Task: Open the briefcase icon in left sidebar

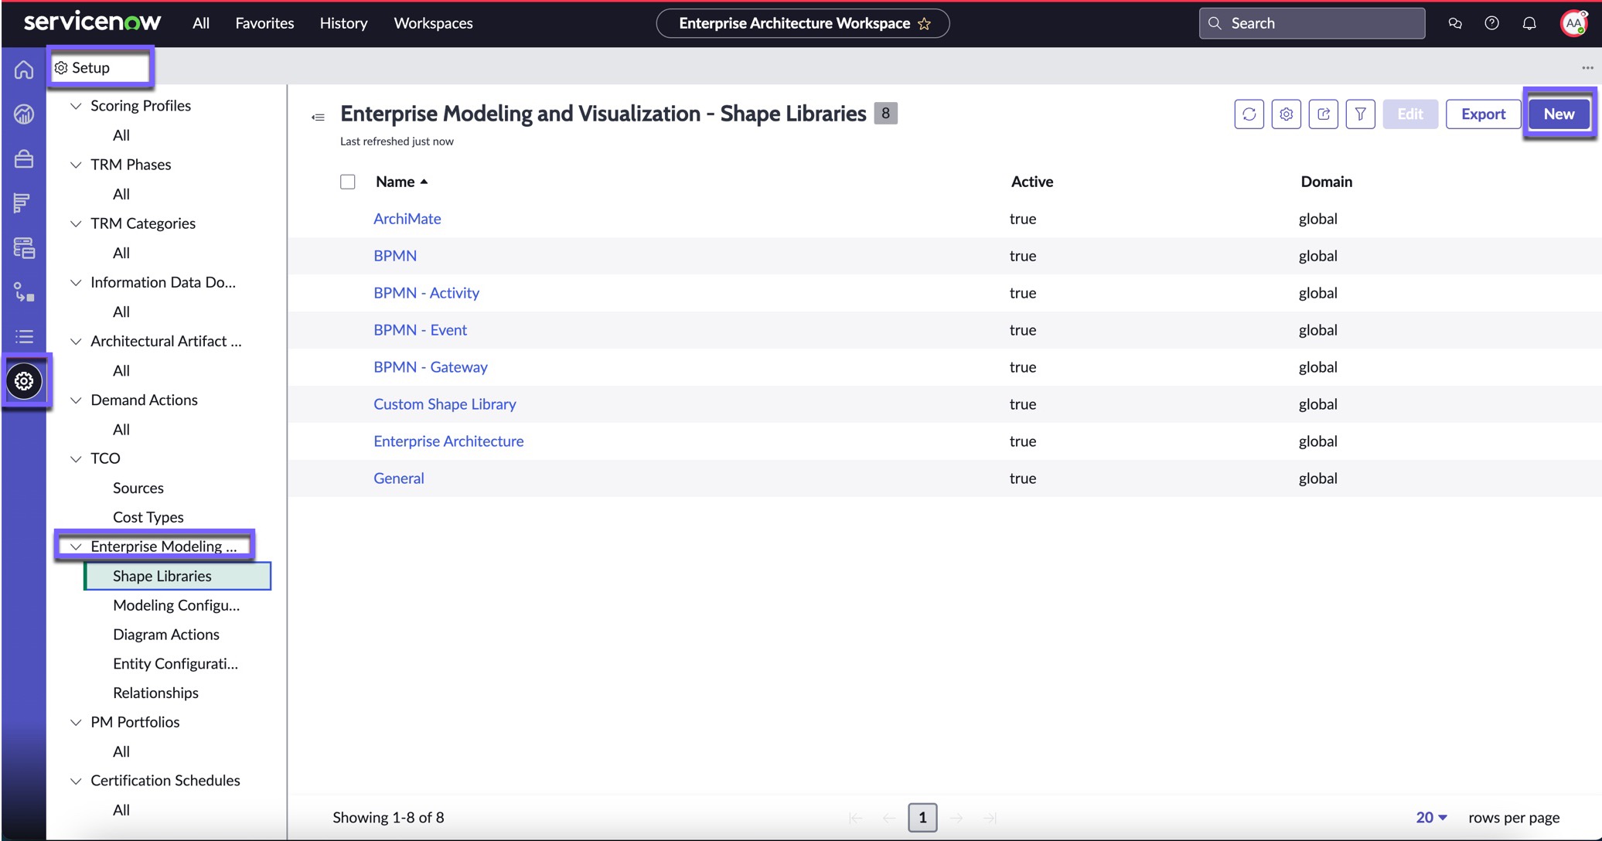Action: [24, 158]
